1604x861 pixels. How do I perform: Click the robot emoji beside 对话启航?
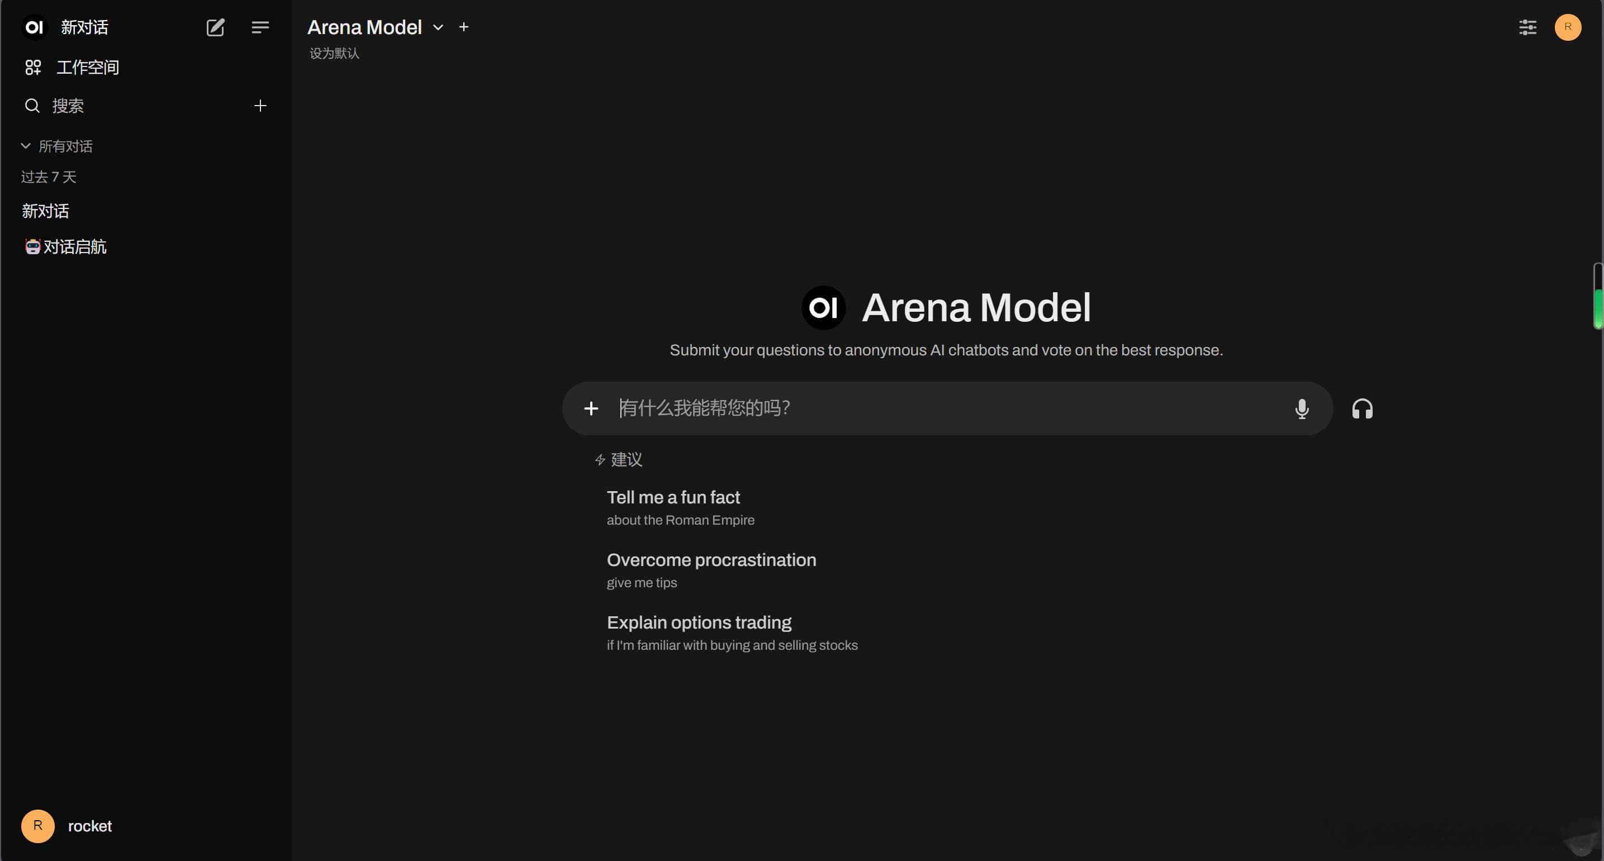click(x=32, y=247)
